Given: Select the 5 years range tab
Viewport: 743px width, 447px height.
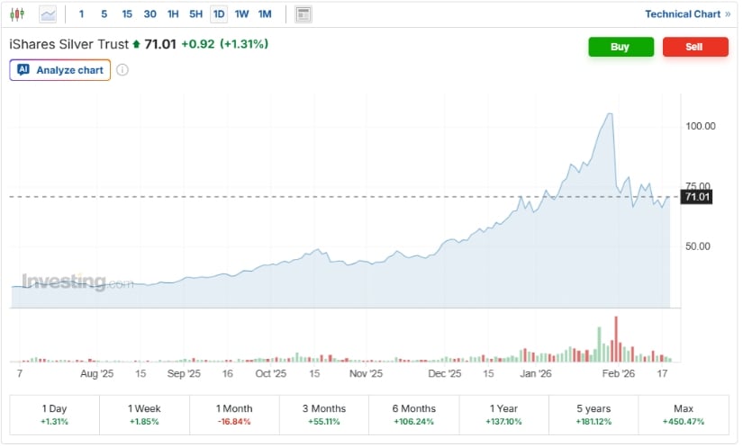Looking at the screenshot, I should (593, 415).
